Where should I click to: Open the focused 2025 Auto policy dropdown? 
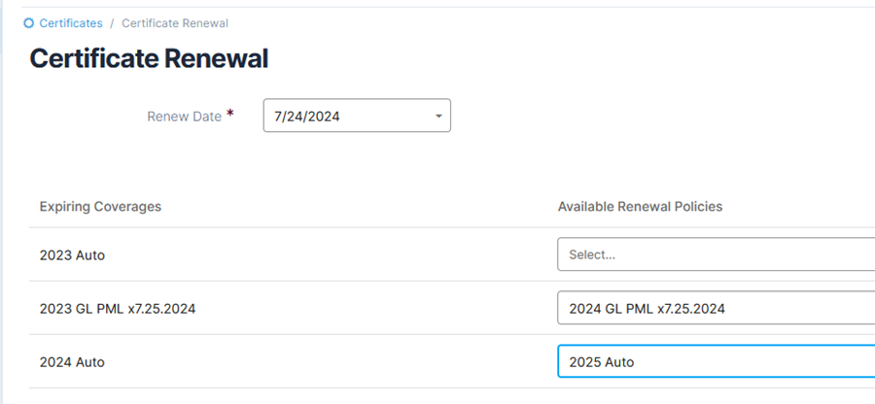pyautogui.click(x=716, y=361)
